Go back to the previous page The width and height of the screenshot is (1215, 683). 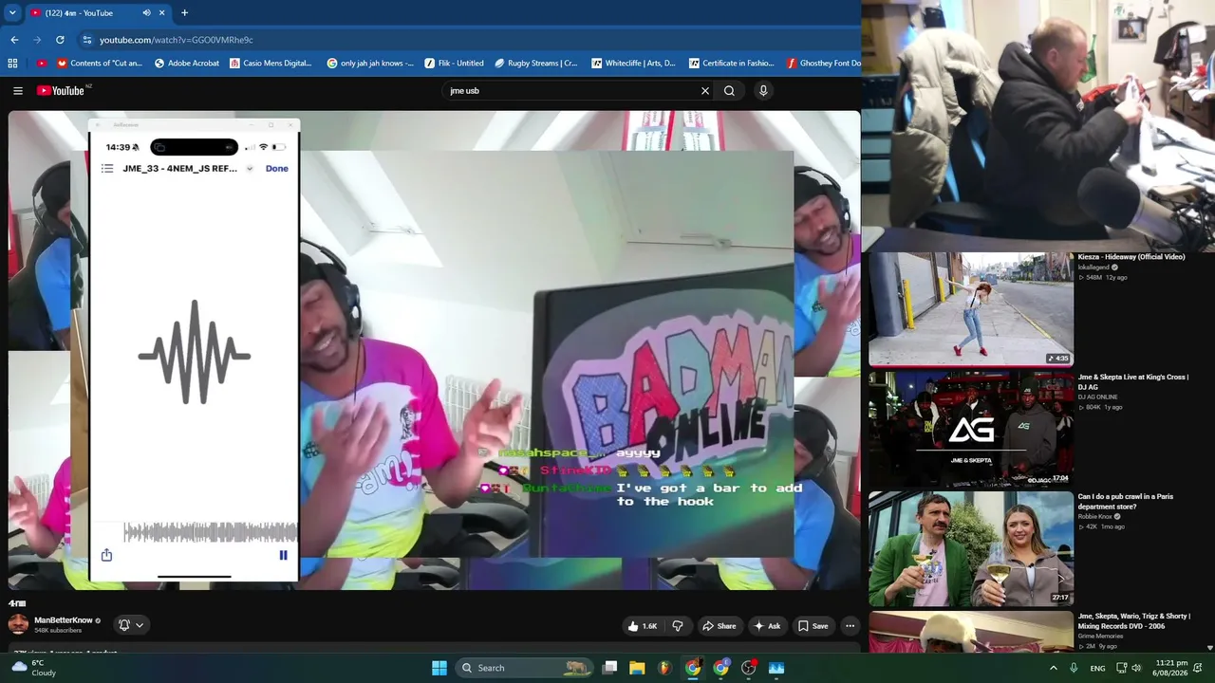point(14,40)
